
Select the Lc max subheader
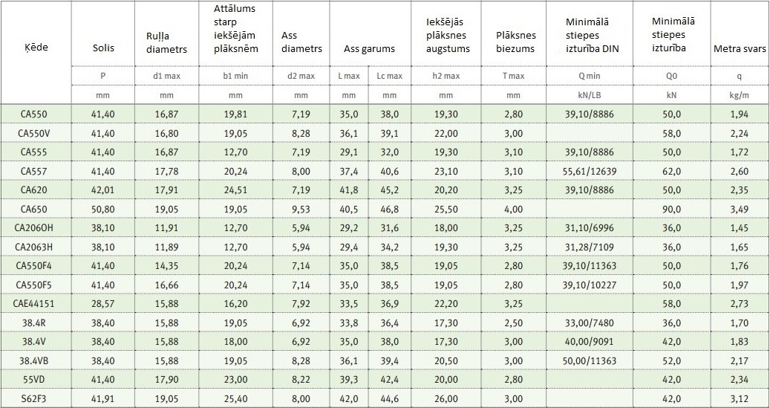coord(389,76)
